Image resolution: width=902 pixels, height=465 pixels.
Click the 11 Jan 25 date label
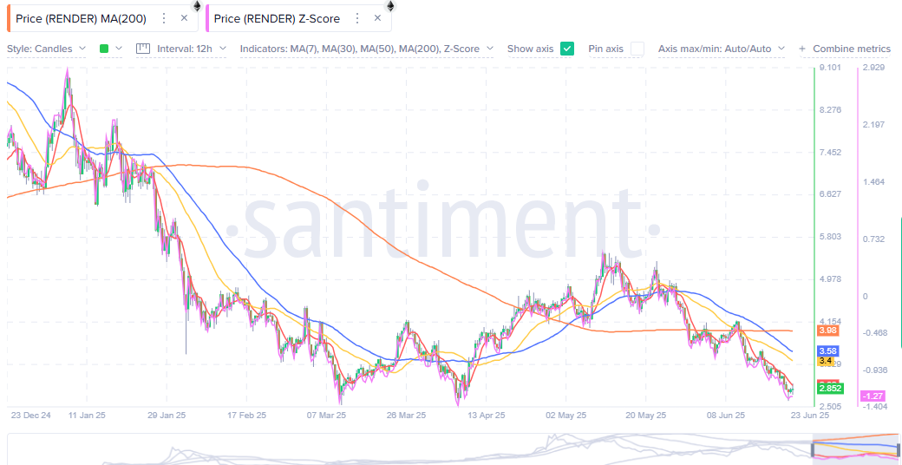coord(88,415)
